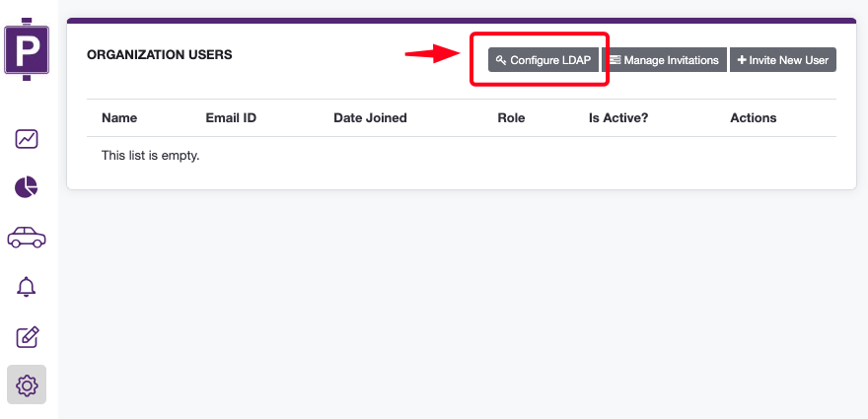This screenshot has height=419, width=868.
Task: Click the Organization Users heading
Action: [x=160, y=55]
